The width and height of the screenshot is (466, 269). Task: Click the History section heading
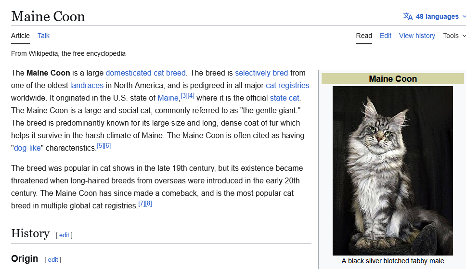[30, 233]
